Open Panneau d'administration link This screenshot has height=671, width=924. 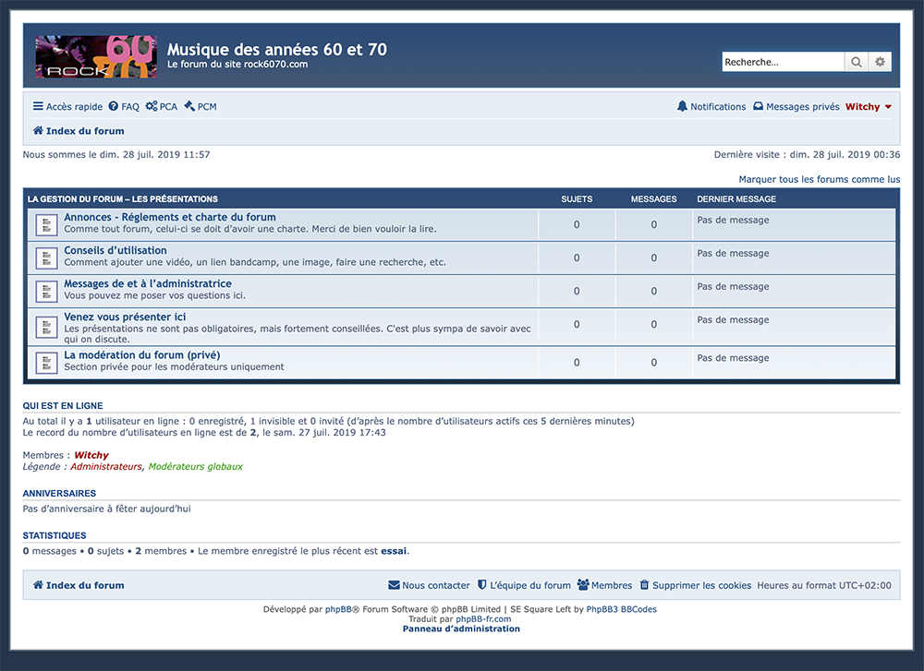pyautogui.click(x=461, y=629)
